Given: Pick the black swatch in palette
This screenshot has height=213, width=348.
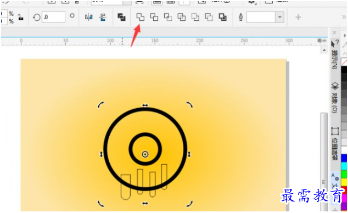Looking at the screenshot, I should (344, 70).
